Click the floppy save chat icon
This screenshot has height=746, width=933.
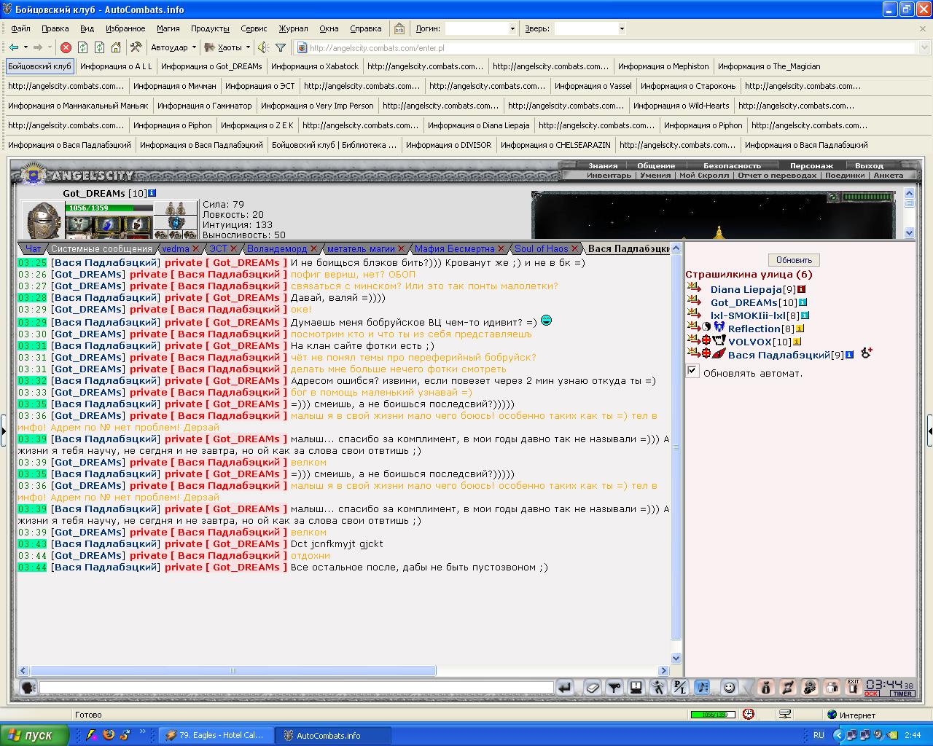click(636, 687)
